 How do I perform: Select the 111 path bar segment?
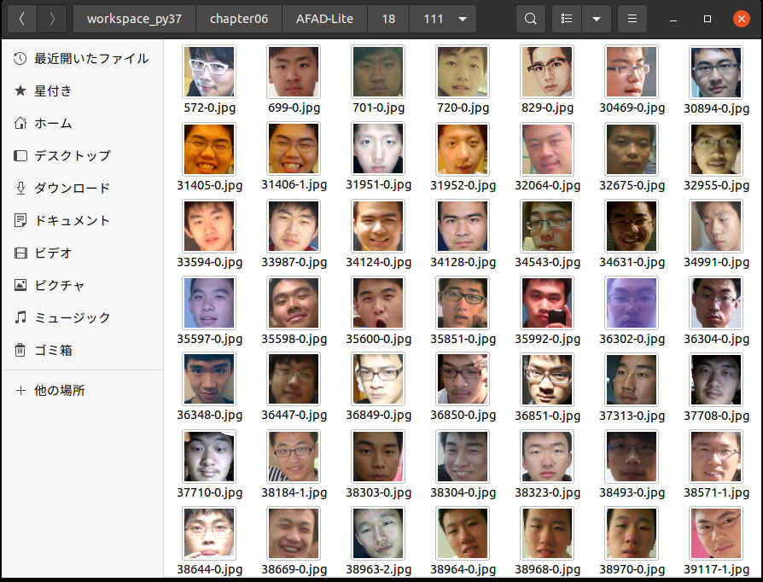click(433, 19)
